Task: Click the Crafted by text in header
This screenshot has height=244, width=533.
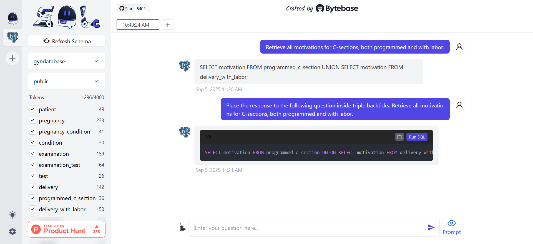Action: coord(300,9)
